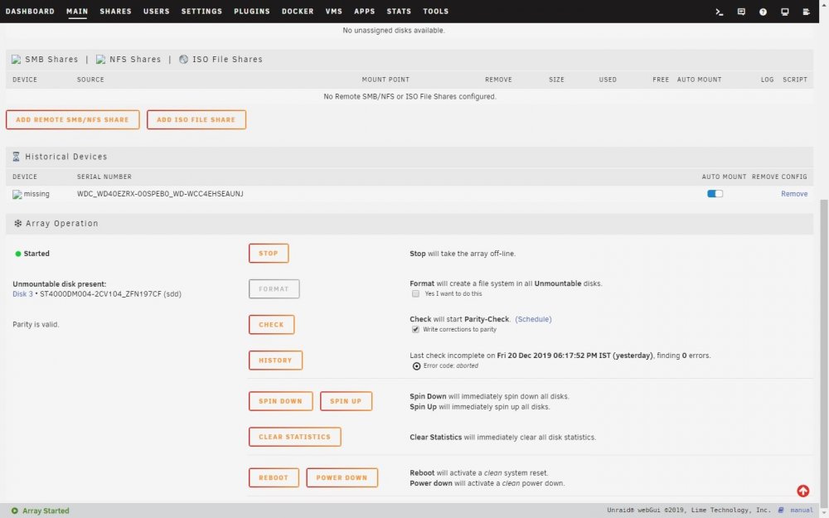The height and width of the screenshot is (518, 829).
Task: Open the manual link in footer
Action: point(802,510)
